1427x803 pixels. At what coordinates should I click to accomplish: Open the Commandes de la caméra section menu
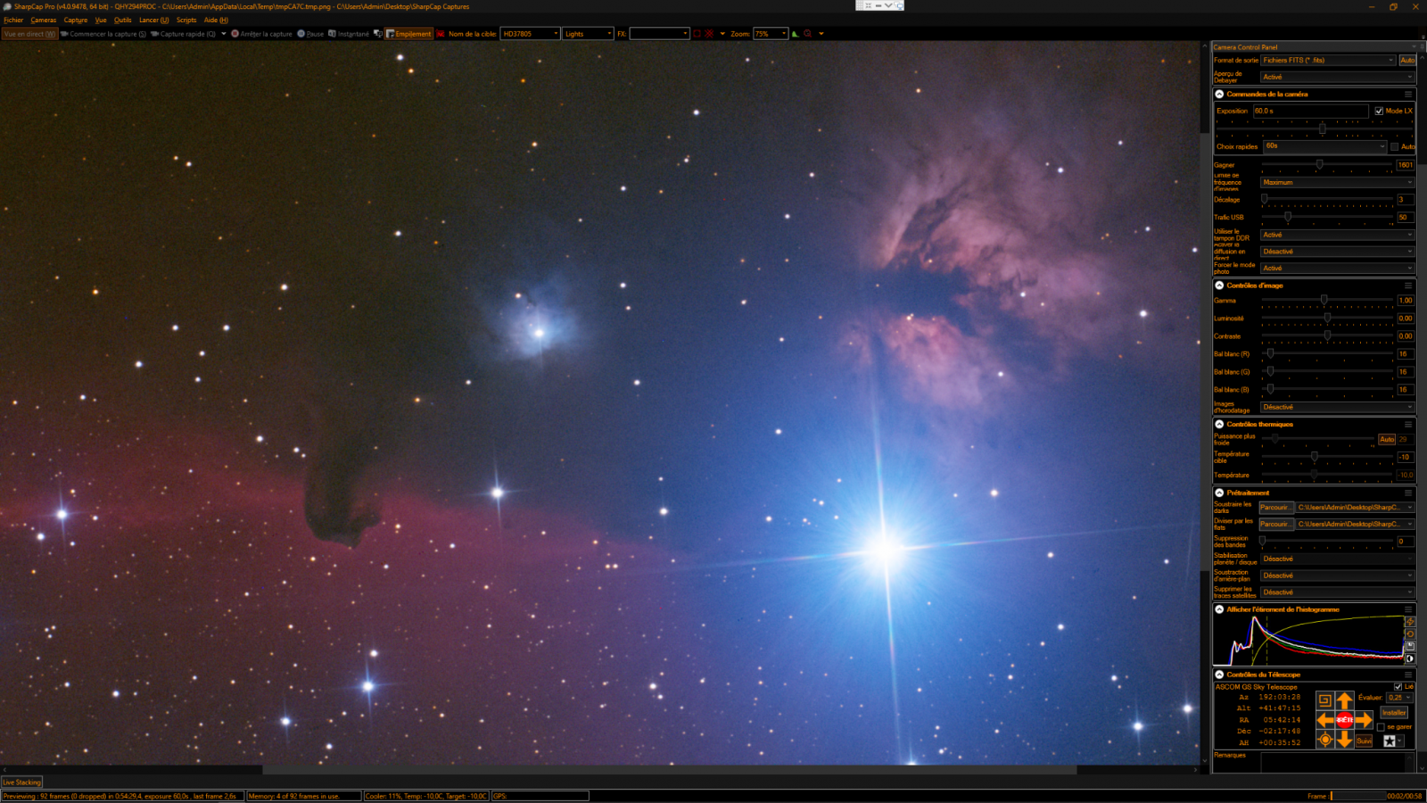(x=1408, y=94)
